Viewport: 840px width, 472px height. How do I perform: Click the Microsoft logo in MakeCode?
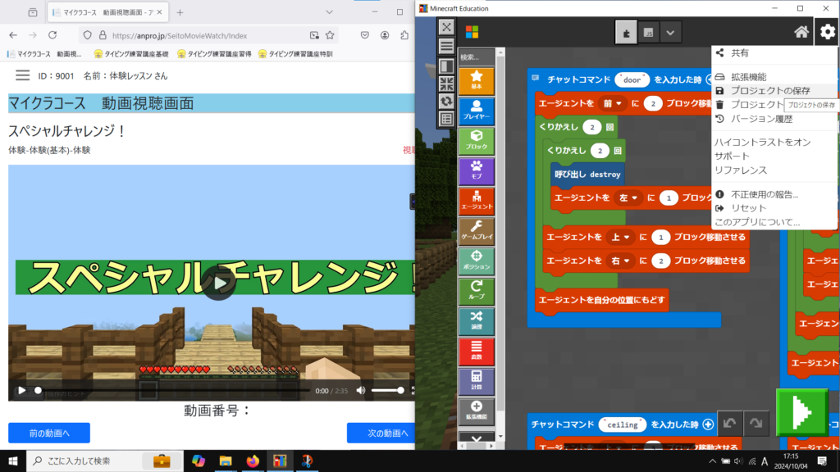[x=472, y=33]
